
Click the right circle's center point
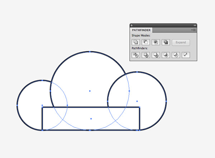coord(137,101)
